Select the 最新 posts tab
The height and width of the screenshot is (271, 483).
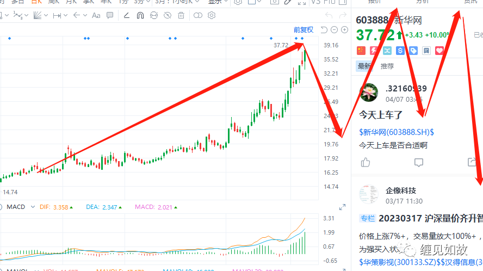(364, 66)
